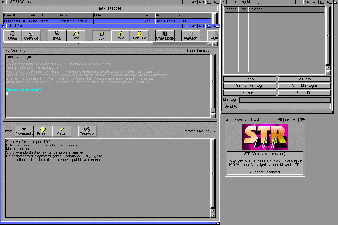Open the Timezone globe icon
The height and width of the screenshot is (225, 338).
tap(87, 131)
